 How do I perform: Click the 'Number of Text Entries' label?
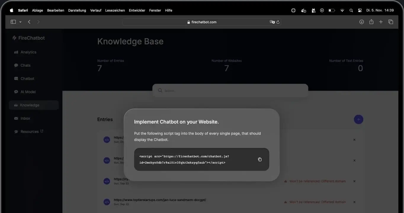(346, 61)
